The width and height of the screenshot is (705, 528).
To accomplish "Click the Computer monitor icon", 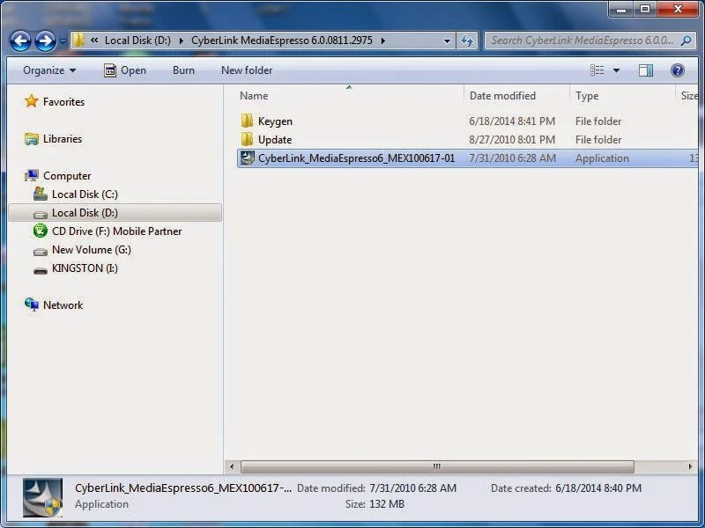I will 32,175.
